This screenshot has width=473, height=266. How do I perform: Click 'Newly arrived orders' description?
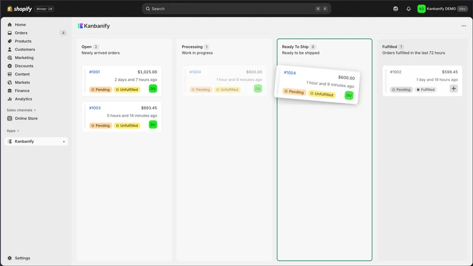(101, 53)
